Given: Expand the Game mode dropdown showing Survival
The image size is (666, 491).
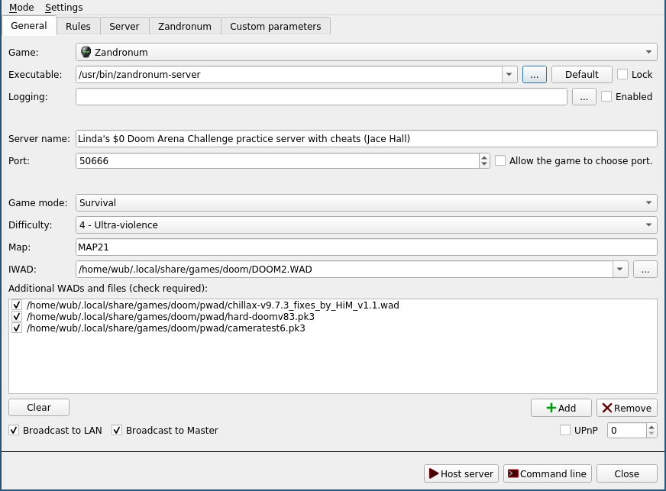Looking at the screenshot, I should point(366,203).
